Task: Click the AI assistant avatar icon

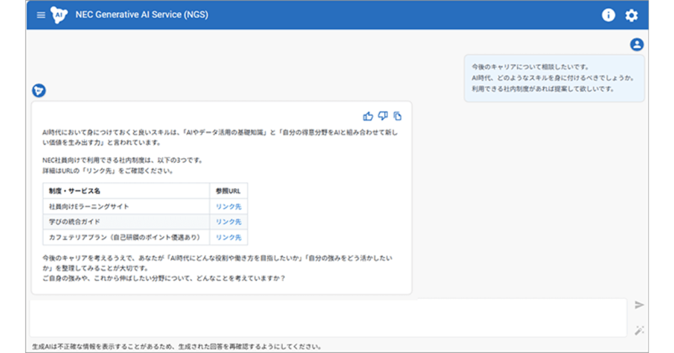Action: tap(39, 90)
